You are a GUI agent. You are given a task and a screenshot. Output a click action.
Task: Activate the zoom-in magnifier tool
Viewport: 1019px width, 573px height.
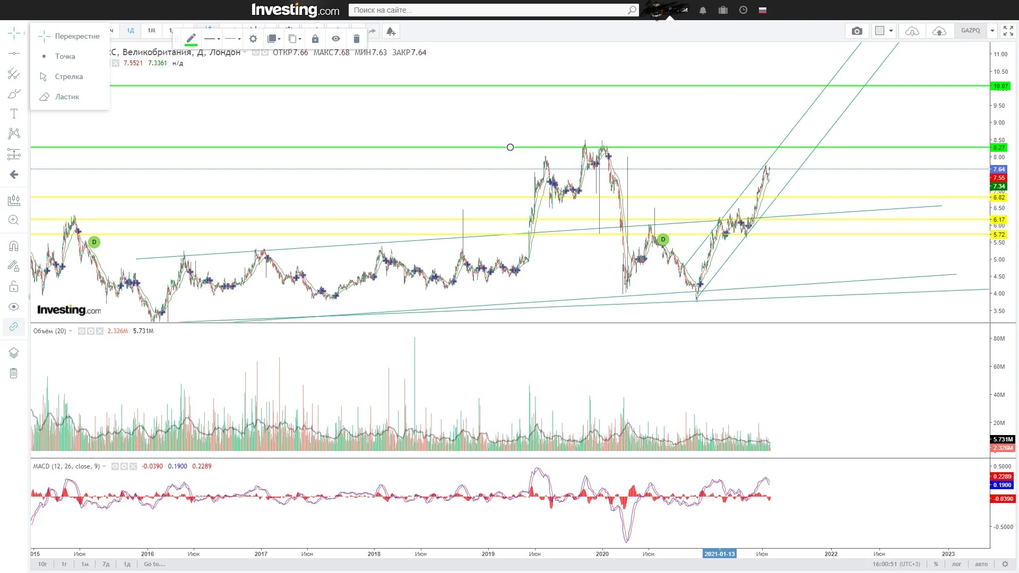click(14, 220)
